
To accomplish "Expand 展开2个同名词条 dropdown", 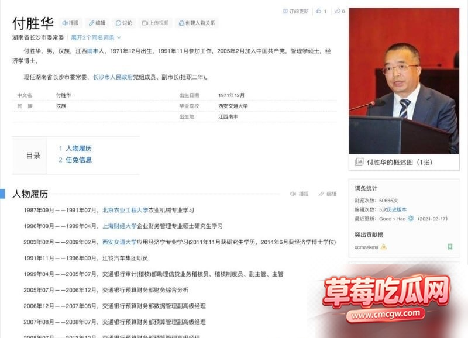I will [96, 37].
